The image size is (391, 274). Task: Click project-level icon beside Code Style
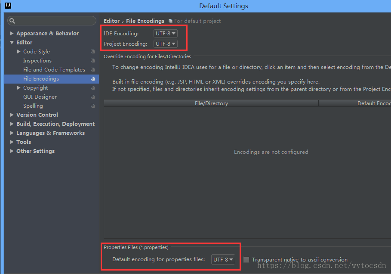coord(92,52)
